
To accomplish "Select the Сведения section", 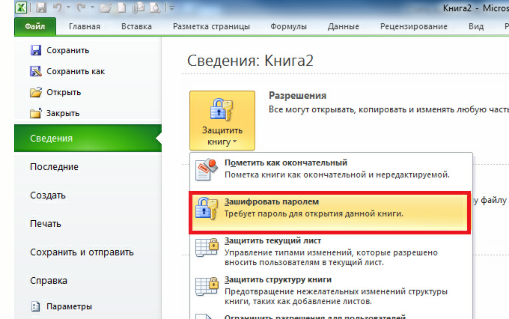I will point(88,138).
